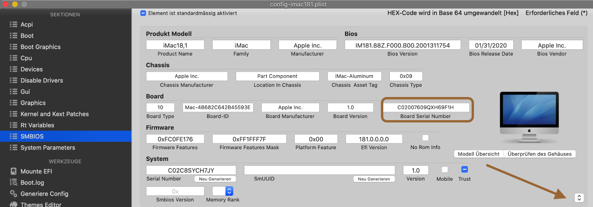Click the Chassis Manufacturer field
The image size is (593, 207).
(187, 76)
